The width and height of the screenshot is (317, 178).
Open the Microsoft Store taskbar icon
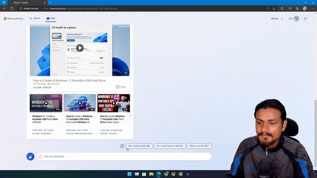(x=144, y=174)
